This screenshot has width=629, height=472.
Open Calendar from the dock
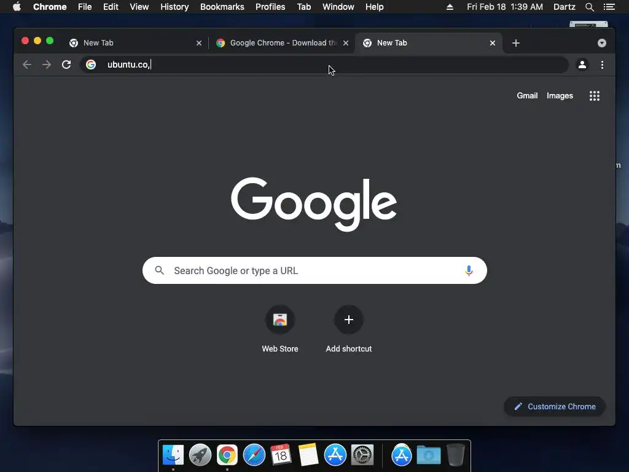[x=281, y=455]
